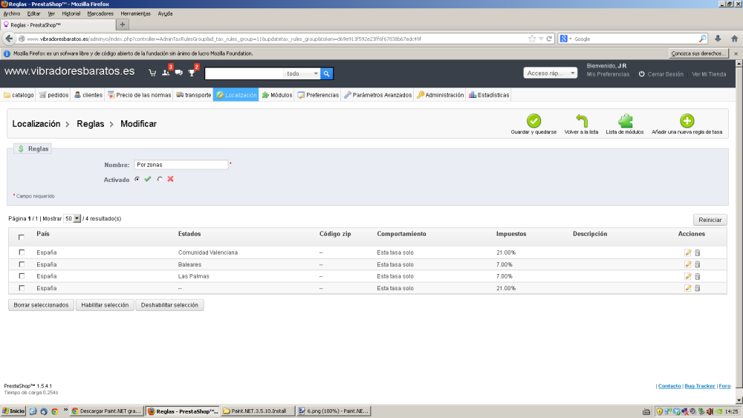This screenshot has height=418, width=743.
Task: Open the transporte menu tab
Action: 193,95
